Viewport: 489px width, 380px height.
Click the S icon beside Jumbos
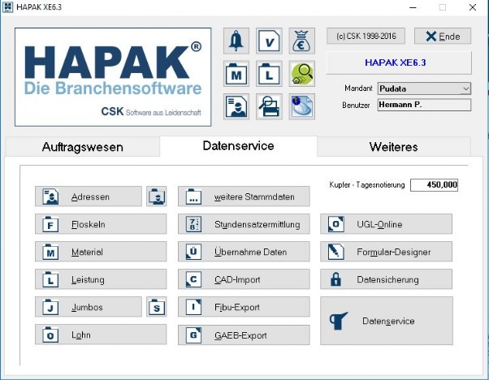[157, 307]
